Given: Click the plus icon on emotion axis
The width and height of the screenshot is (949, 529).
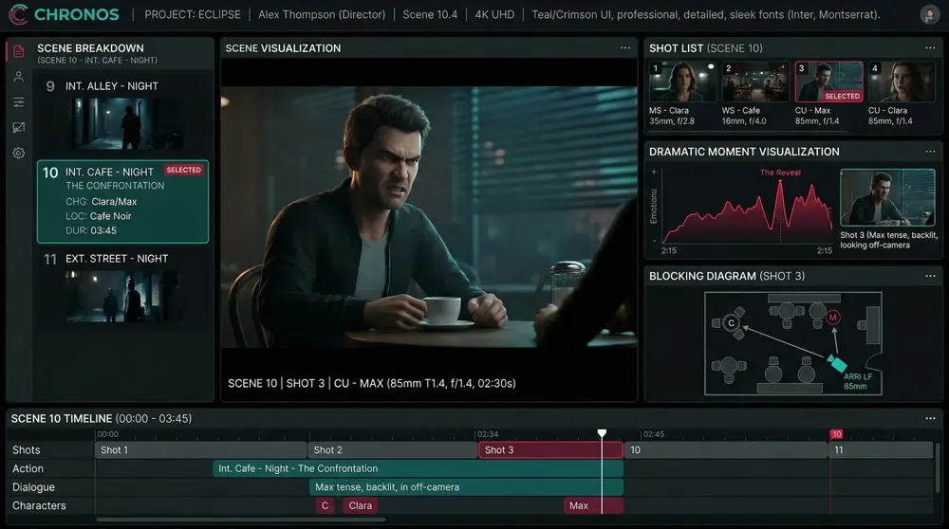Looking at the screenshot, I should tap(654, 173).
